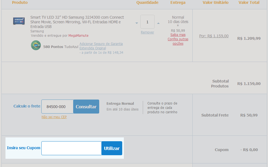Click the R$ 1.209,99 total value
This screenshot has height=167, width=268.
click(249, 38)
